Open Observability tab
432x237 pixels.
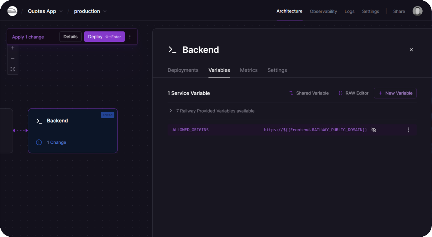323,12
